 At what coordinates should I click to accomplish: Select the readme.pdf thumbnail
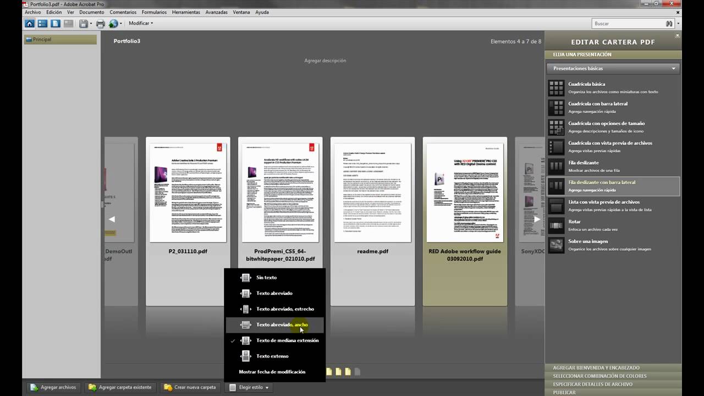point(373,193)
